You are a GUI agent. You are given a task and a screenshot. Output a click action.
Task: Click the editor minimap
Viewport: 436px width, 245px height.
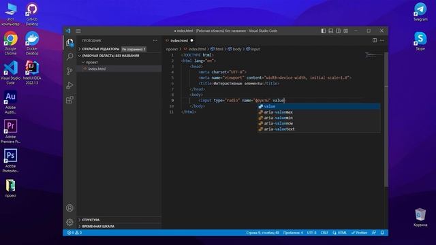tap(374, 55)
